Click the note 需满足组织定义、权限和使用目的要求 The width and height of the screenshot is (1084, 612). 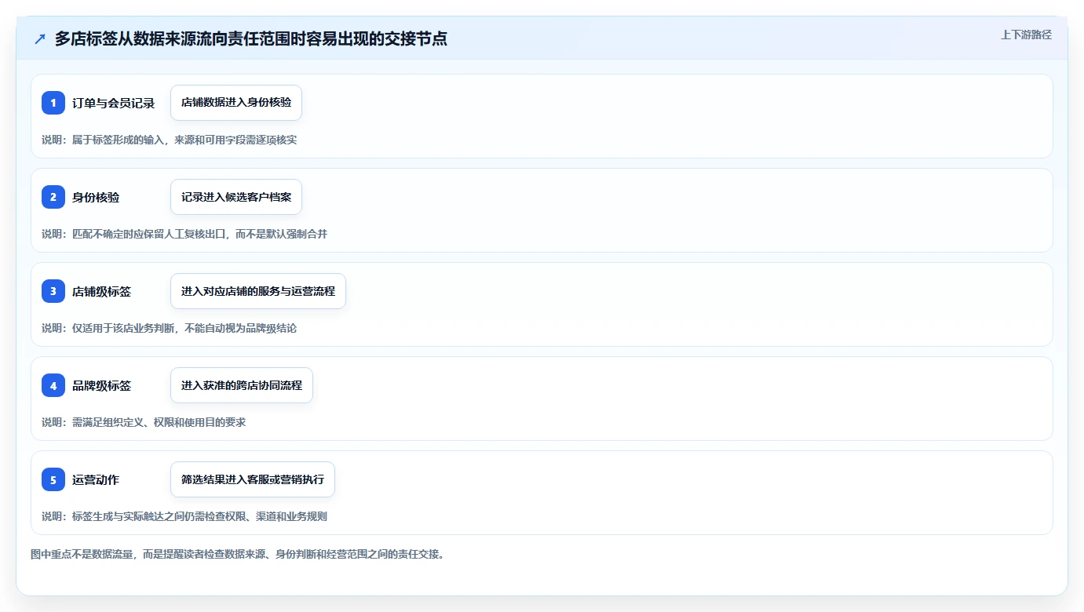pos(159,422)
